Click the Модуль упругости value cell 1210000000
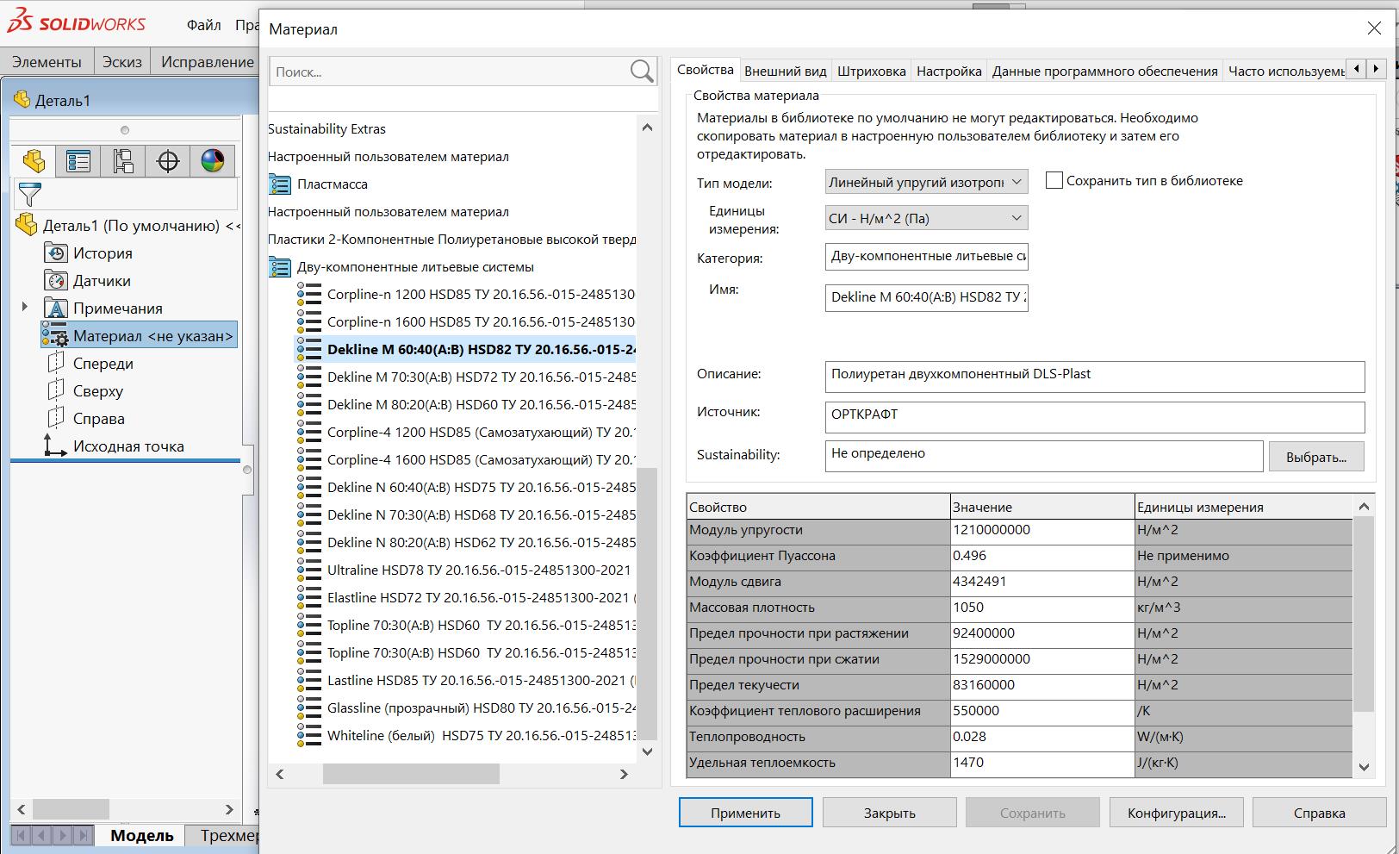Image resolution: width=1399 pixels, height=854 pixels. click(x=1042, y=530)
